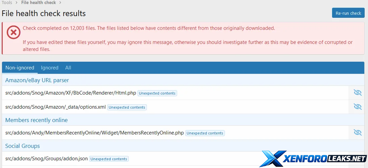This screenshot has height=168, width=368.
Task: Click the Re-run check button
Action: pos(348,13)
